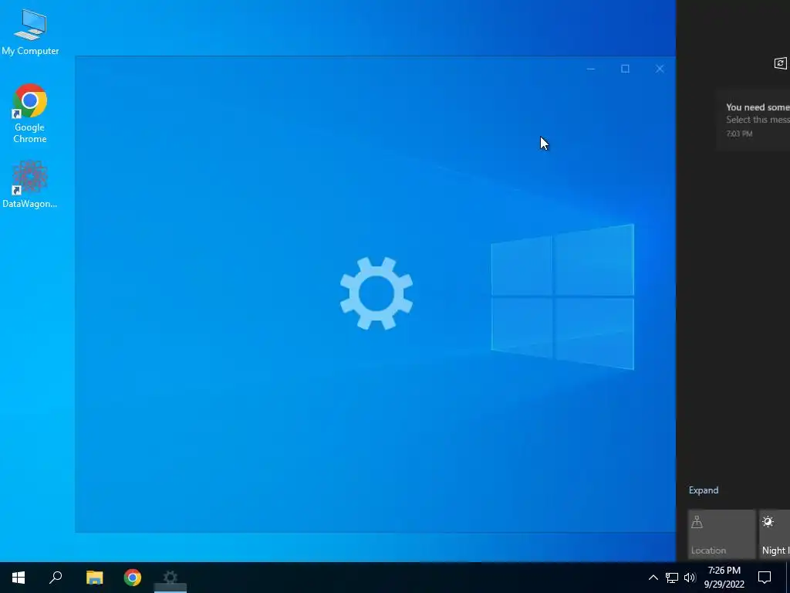Close the loading Settings window
790x593 pixels.
(660, 69)
